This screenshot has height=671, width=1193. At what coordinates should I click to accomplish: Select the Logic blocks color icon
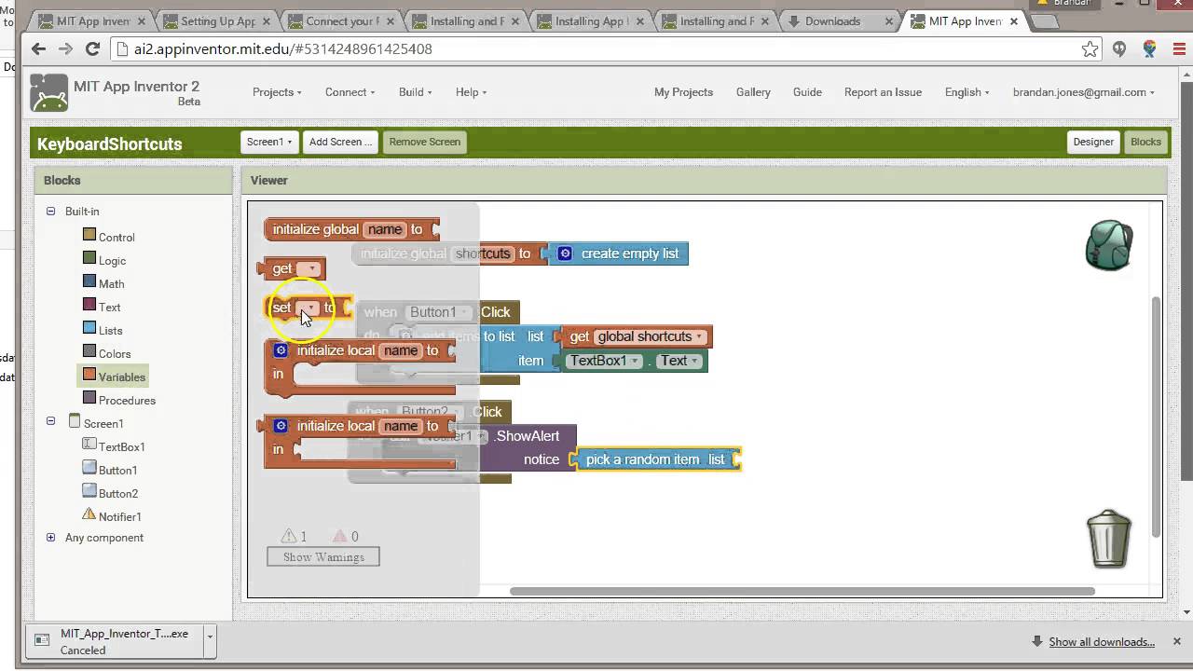89,258
